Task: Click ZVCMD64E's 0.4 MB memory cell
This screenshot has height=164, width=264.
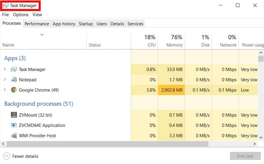Action: tap(171, 125)
